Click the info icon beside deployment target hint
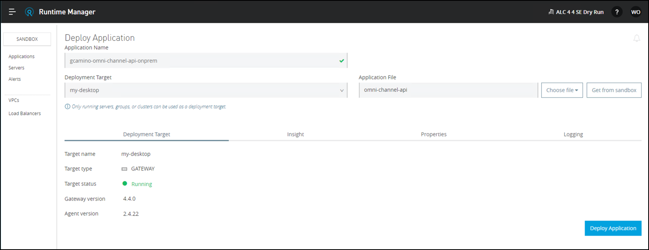 67,107
